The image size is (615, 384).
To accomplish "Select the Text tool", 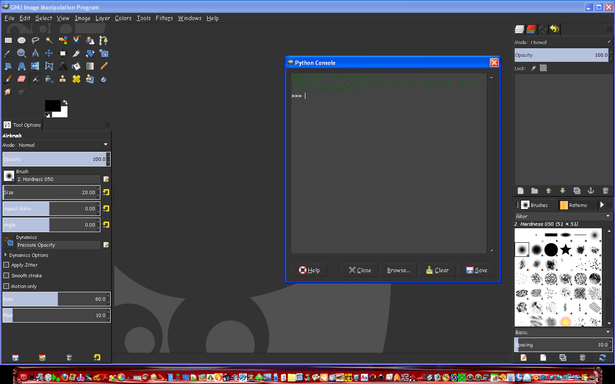I will tap(63, 66).
